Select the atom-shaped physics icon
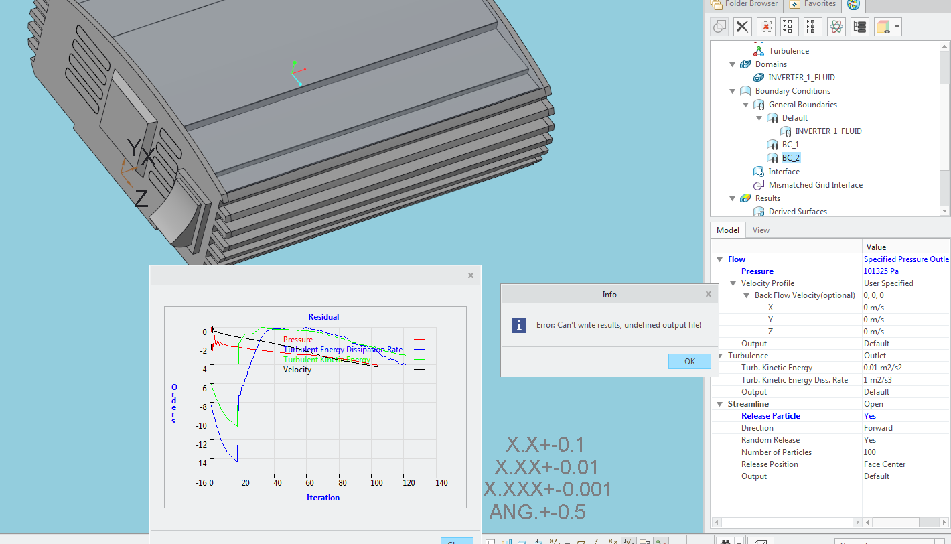The height and width of the screenshot is (544, 951). click(835, 26)
